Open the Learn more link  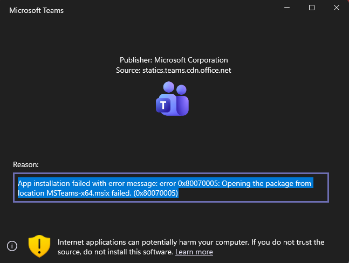pos(194,252)
